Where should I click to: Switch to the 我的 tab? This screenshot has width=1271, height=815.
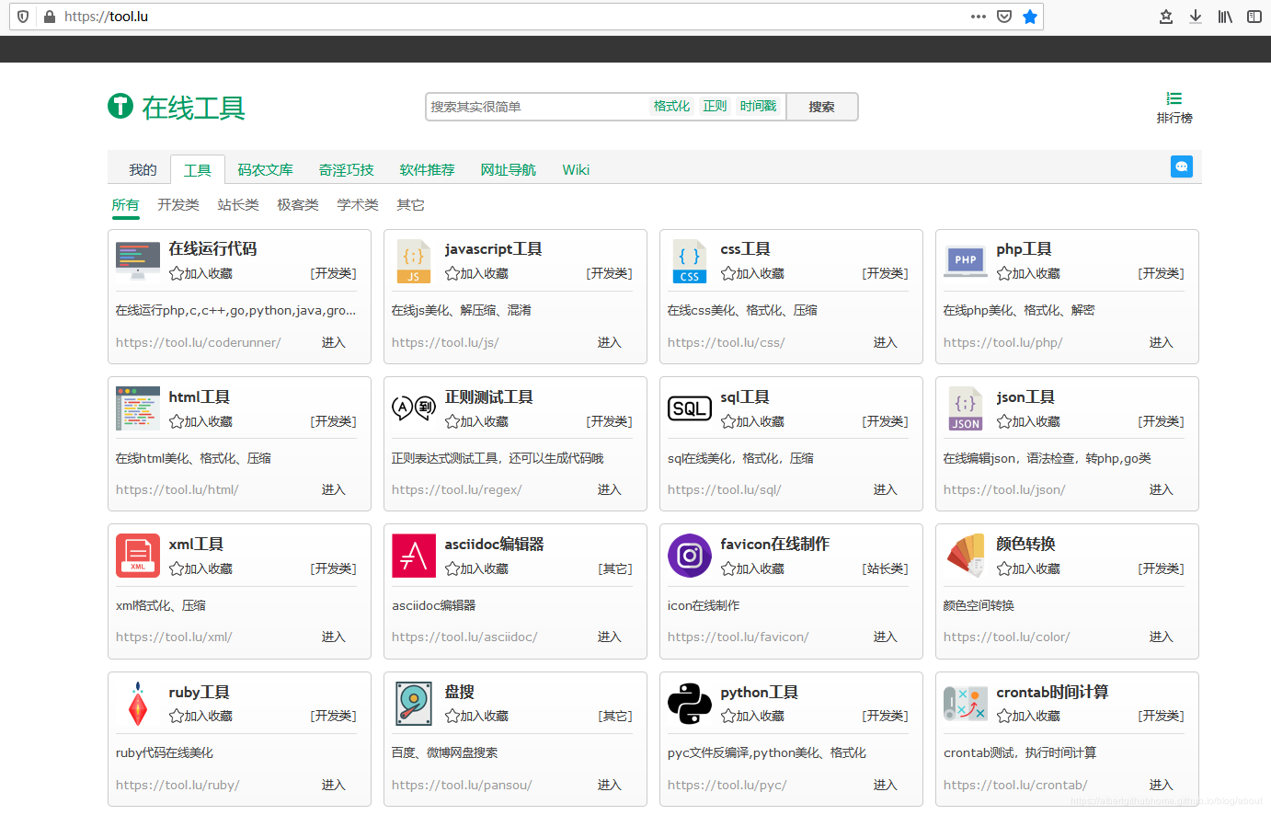tap(143, 169)
